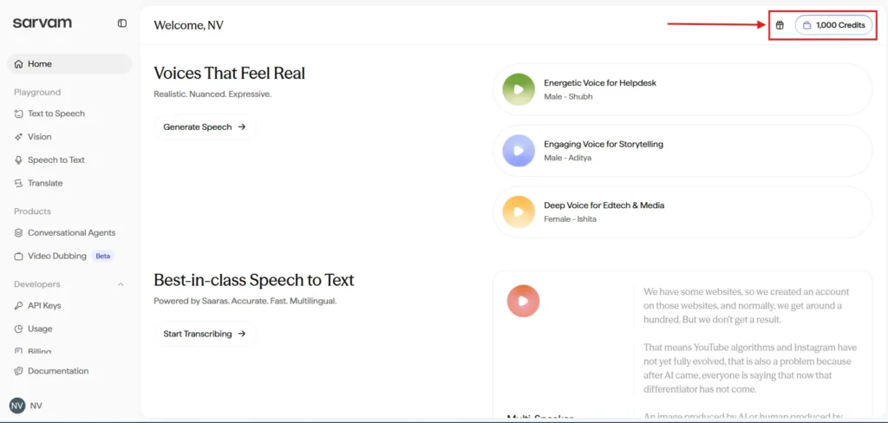Click the Start Transcribing button
This screenshot has height=423, width=888.
pos(205,334)
